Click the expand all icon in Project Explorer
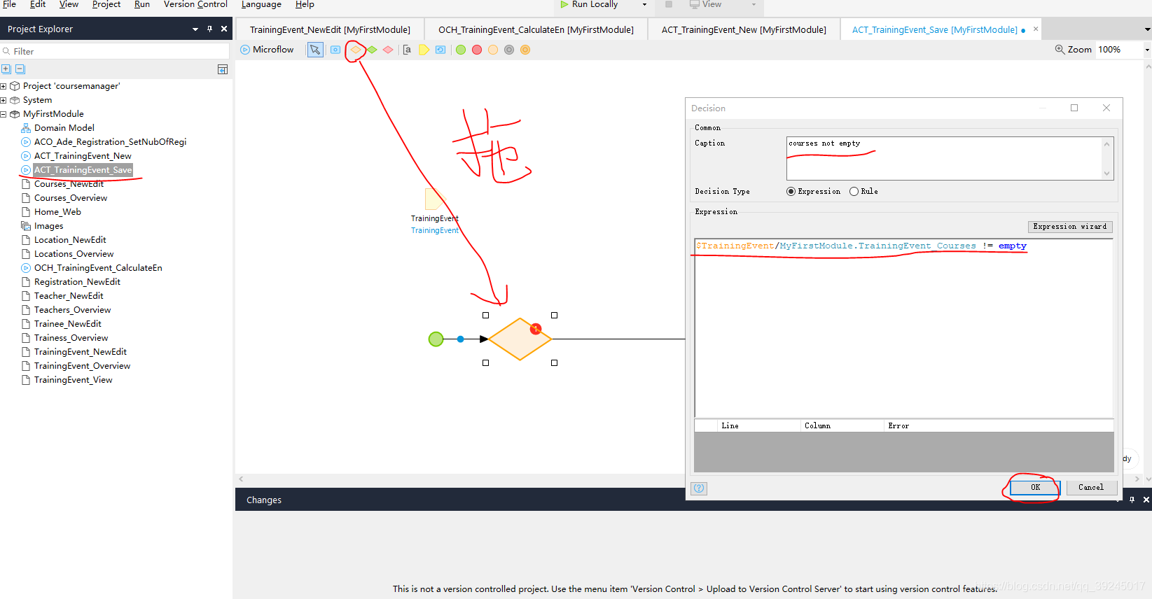 [x=6, y=69]
